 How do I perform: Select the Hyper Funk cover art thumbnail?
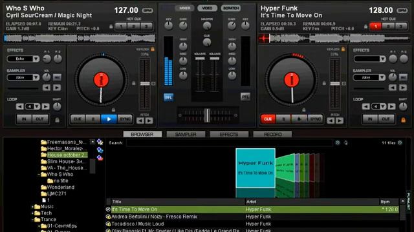pyautogui.click(x=256, y=168)
